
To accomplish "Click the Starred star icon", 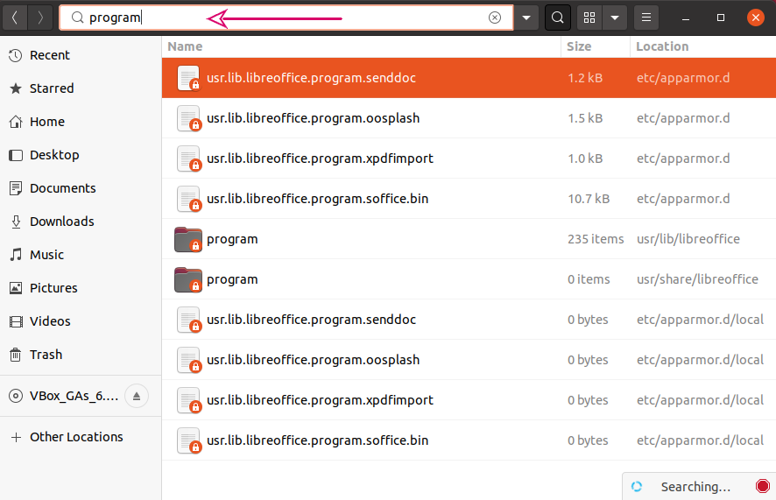I will (x=16, y=88).
